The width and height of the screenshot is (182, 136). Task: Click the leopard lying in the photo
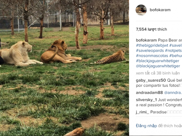pos(109,57)
